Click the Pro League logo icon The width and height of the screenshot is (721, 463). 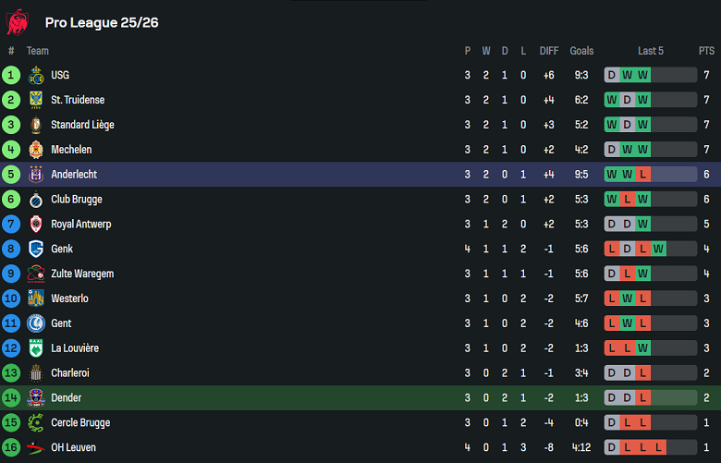(x=18, y=21)
